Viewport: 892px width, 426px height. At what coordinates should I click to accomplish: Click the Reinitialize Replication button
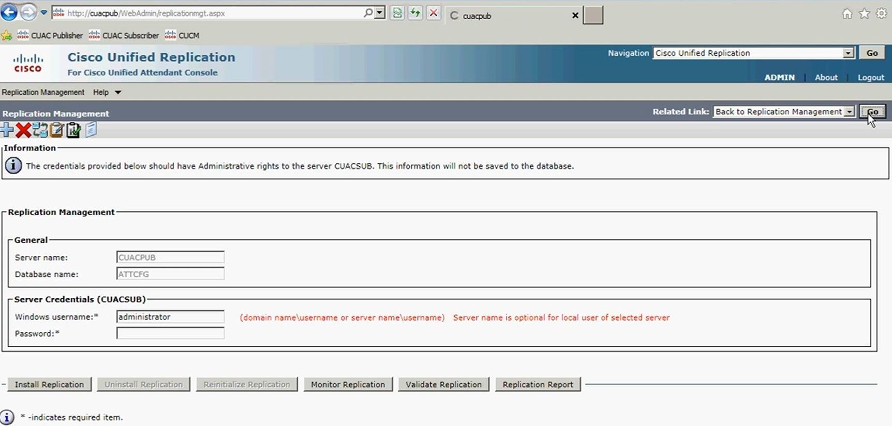tap(246, 384)
